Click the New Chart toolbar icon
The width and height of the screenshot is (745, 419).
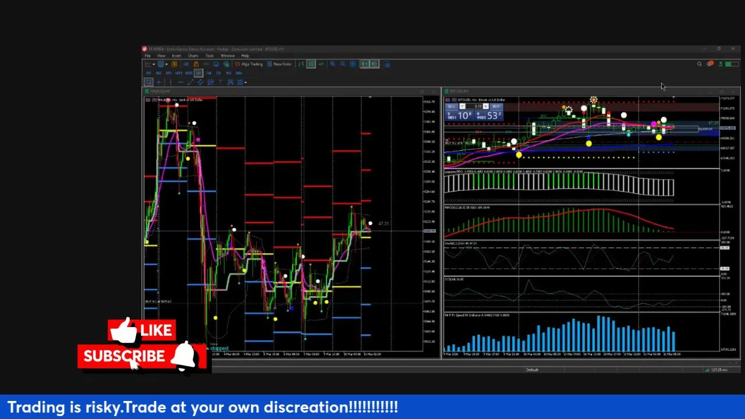click(x=148, y=64)
